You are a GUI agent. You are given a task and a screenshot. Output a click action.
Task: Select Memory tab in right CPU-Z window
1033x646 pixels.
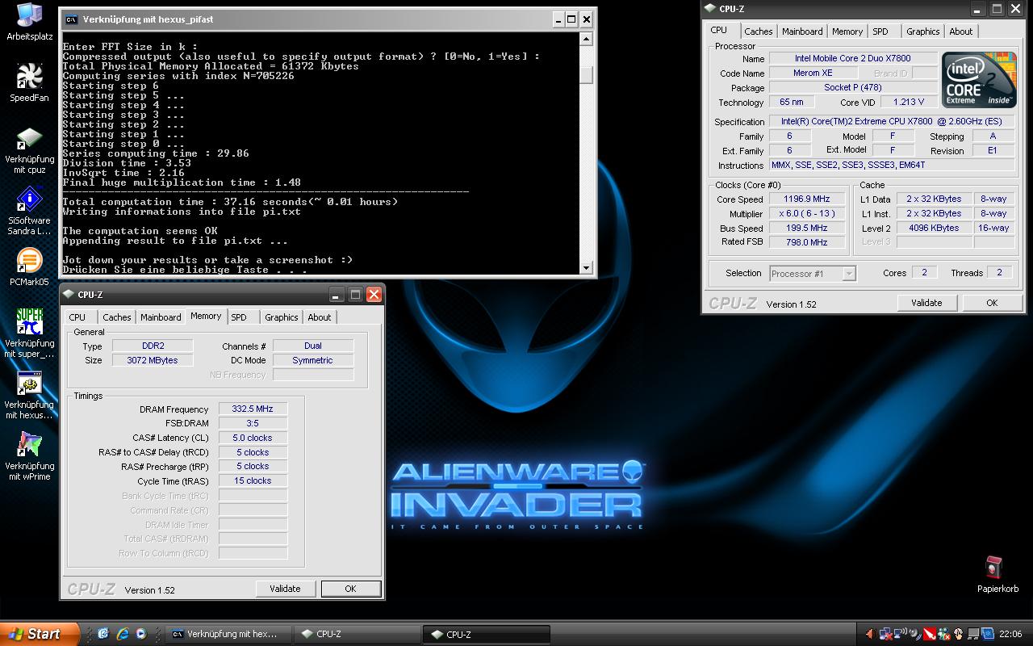click(847, 31)
